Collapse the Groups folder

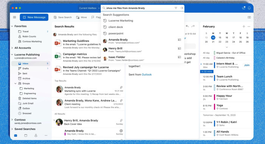point(16,84)
